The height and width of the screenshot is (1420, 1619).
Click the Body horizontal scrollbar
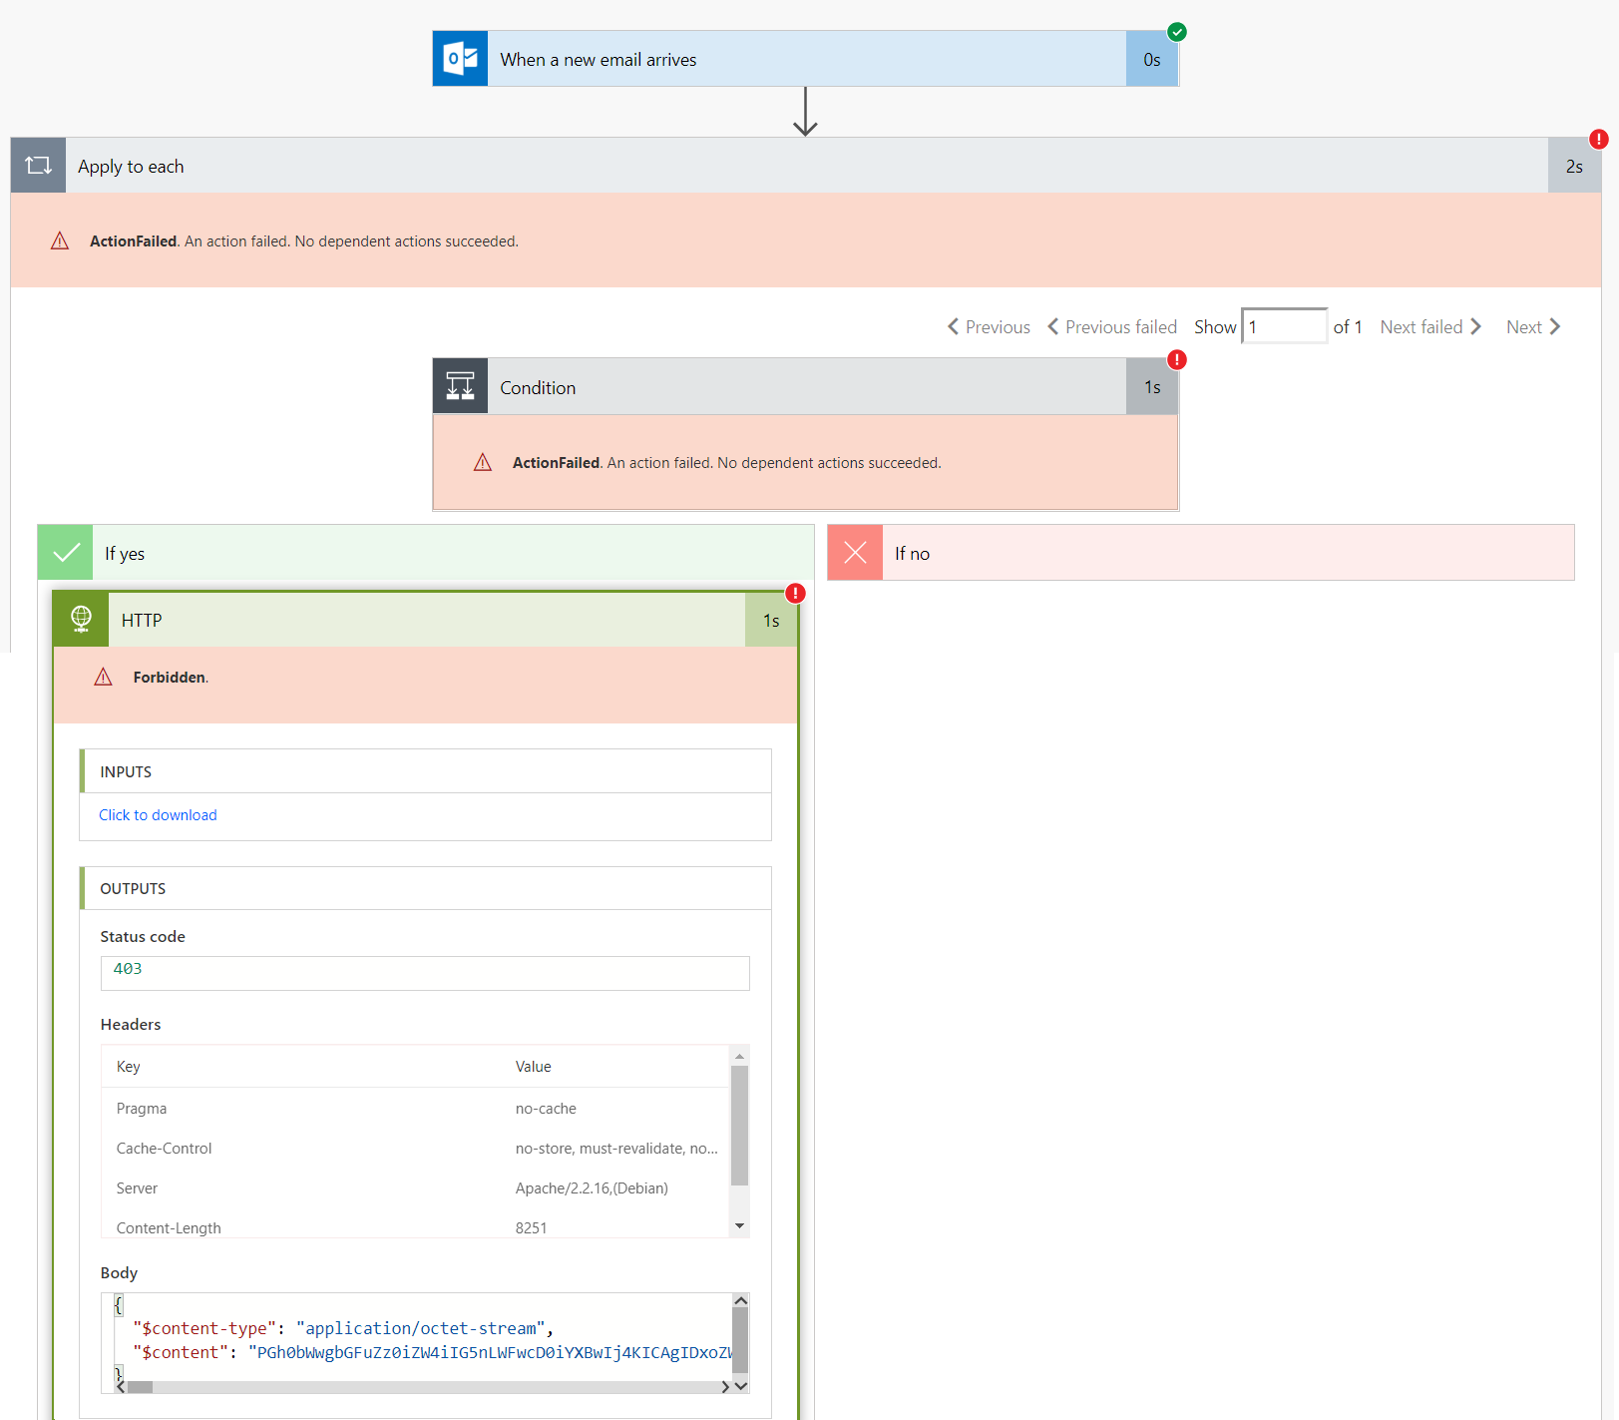tap(140, 1387)
